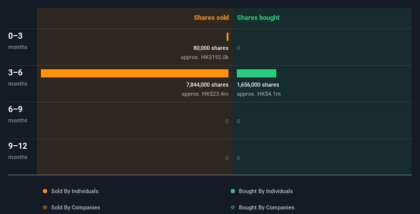This screenshot has width=420, height=214.
Task: Click the approx. HK$23.4m value
Action: (x=205, y=94)
